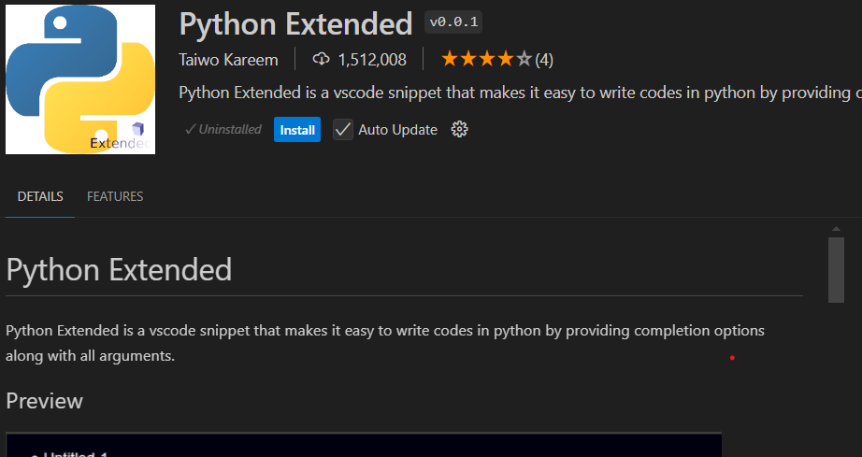Viewport: 862px width, 457px height.
Task: Click the 1,512,008 install count
Action: [x=372, y=60]
